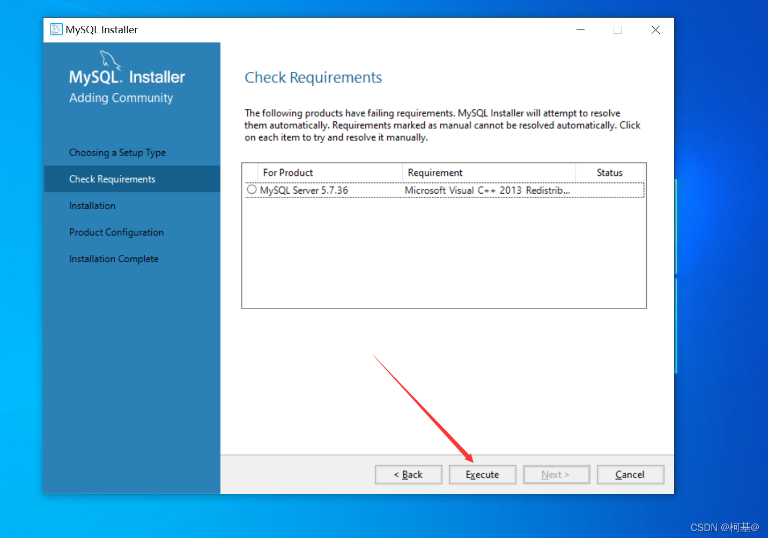Select the Microsoft Visual C++ 2013 requirement cell
768x538 pixels.
(488, 190)
